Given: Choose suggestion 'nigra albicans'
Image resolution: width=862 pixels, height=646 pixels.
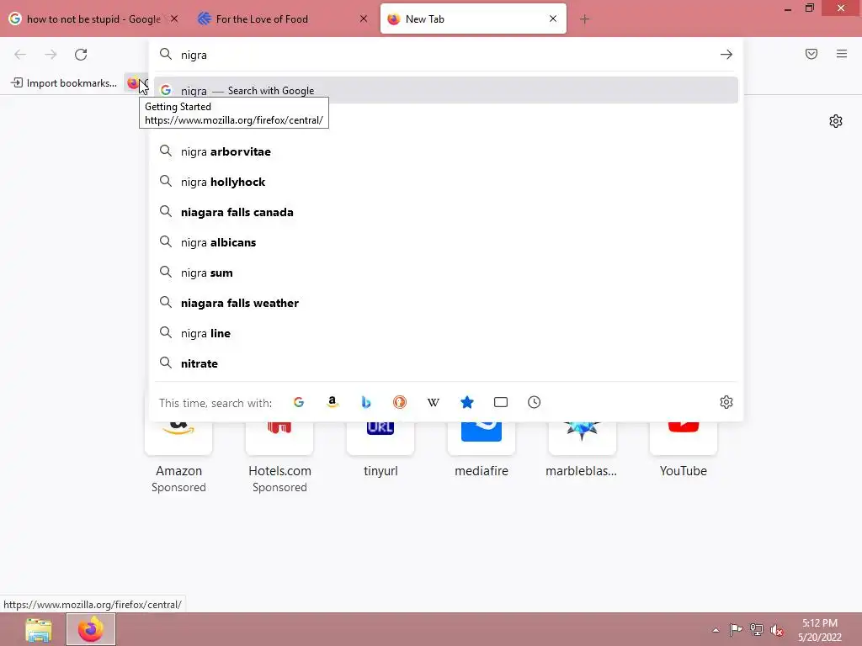Looking at the screenshot, I should point(446,242).
